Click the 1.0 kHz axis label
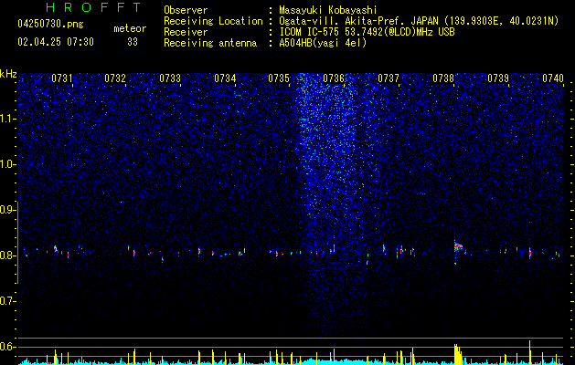575x365 pixels. tap(8, 164)
